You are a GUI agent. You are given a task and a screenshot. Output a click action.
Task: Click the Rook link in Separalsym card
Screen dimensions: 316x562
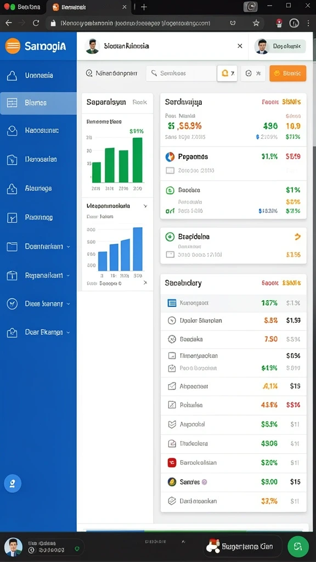[x=140, y=102]
